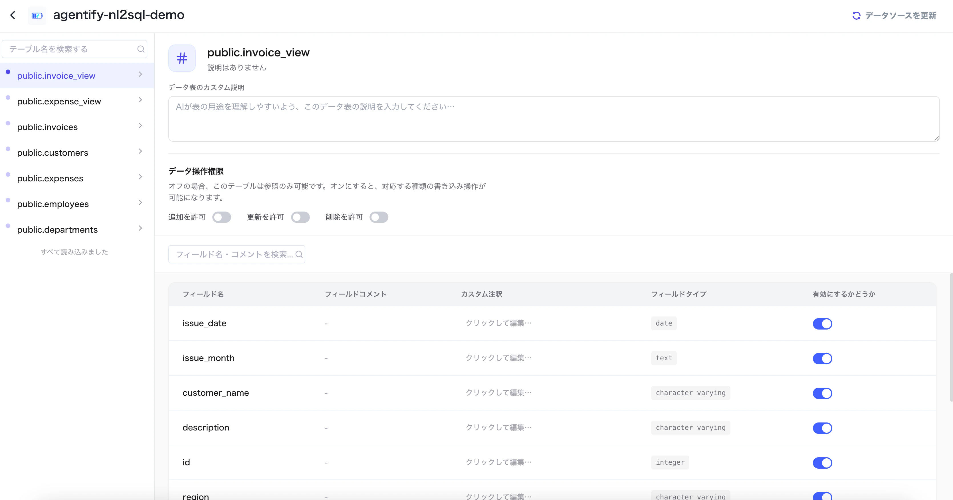Click the issue_date field name

204,323
